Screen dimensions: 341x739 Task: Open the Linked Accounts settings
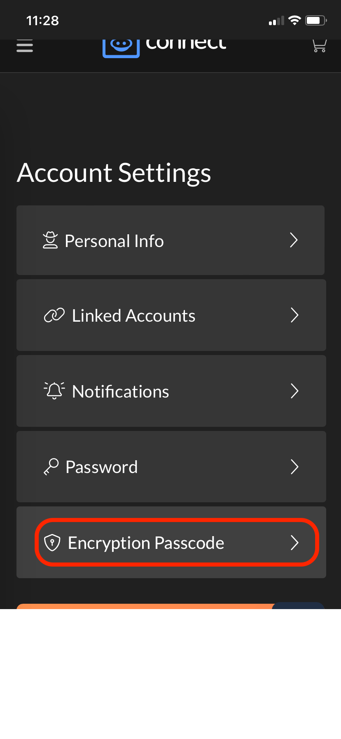[171, 315]
